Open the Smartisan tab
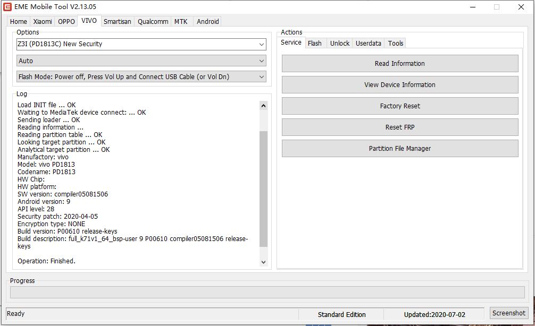 [118, 21]
